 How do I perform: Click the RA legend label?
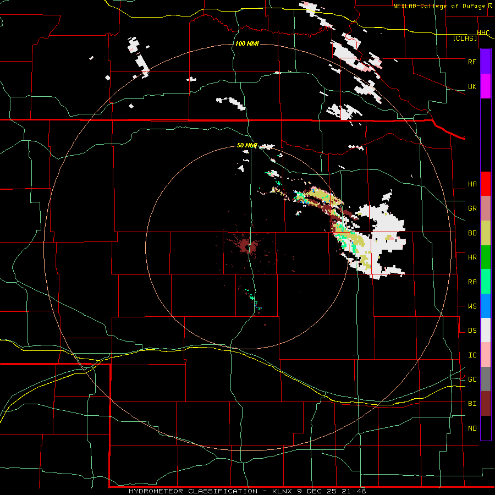click(x=472, y=282)
